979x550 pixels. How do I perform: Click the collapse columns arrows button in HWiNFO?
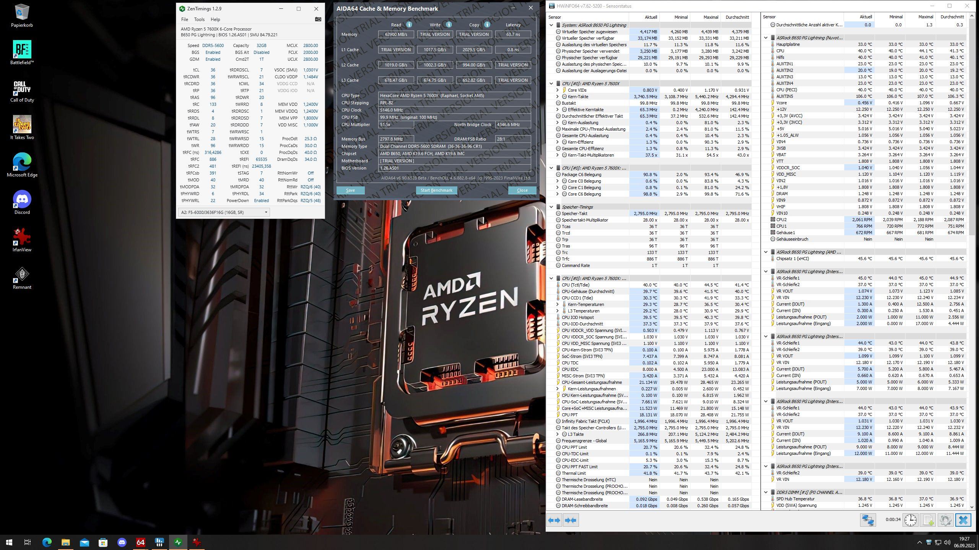571,520
